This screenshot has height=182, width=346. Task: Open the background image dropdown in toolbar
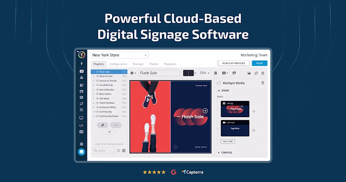pyautogui.click(x=225, y=73)
